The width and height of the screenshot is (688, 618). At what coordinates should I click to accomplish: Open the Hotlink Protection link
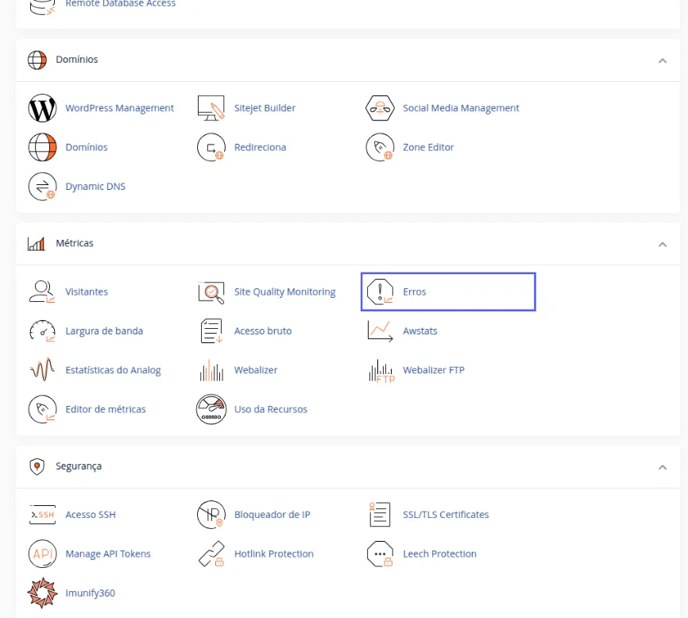tap(274, 554)
